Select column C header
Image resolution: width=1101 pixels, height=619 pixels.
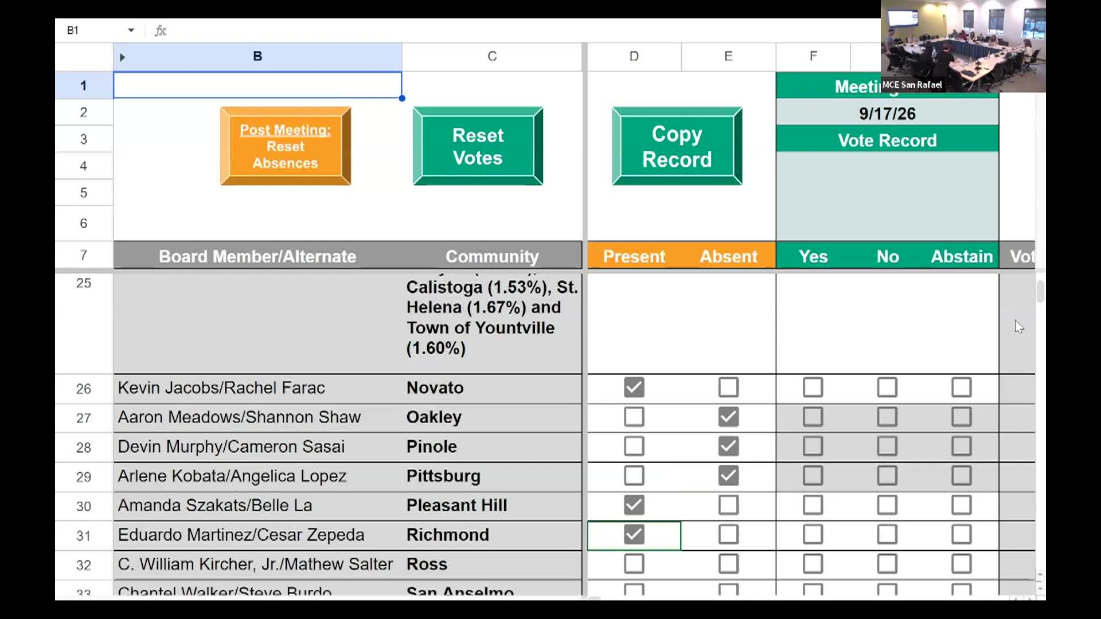pos(492,56)
